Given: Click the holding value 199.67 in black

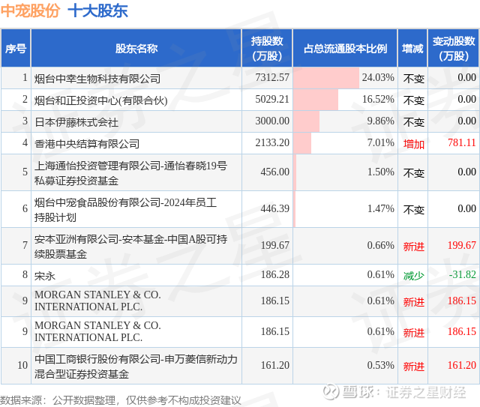Looking at the screenshot, I should pyautogui.click(x=275, y=245).
